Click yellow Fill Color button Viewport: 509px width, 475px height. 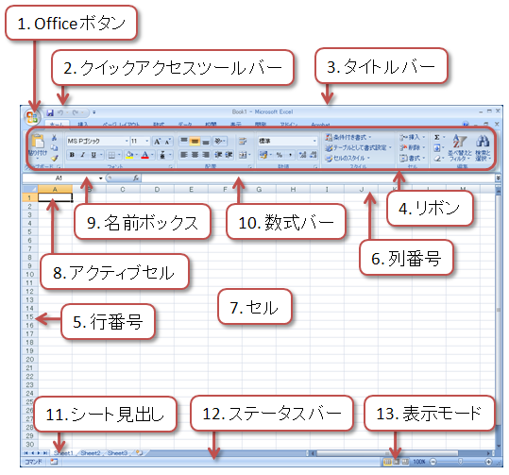point(129,155)
